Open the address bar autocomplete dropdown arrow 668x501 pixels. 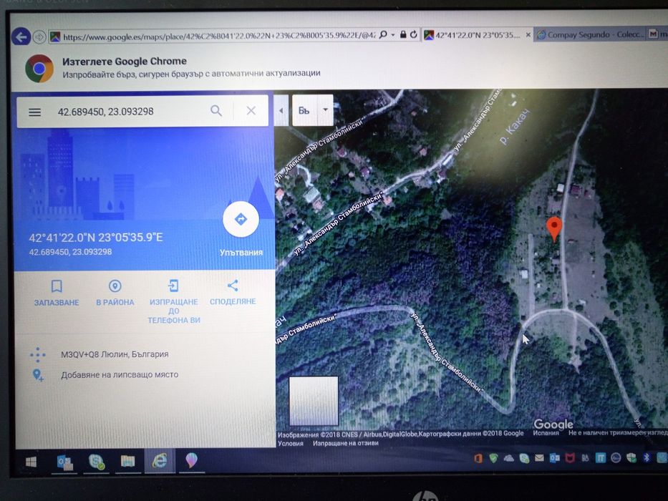pos(393,35)
